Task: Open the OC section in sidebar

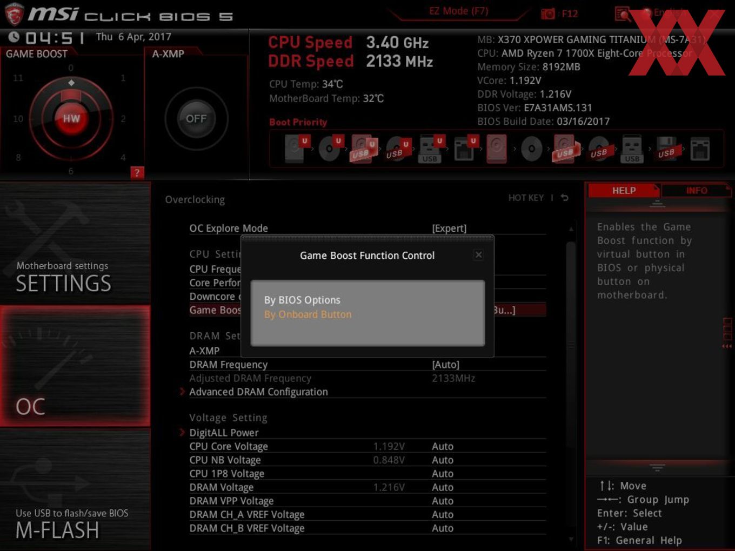Action: pyautogui.click(x=75, y=366)
